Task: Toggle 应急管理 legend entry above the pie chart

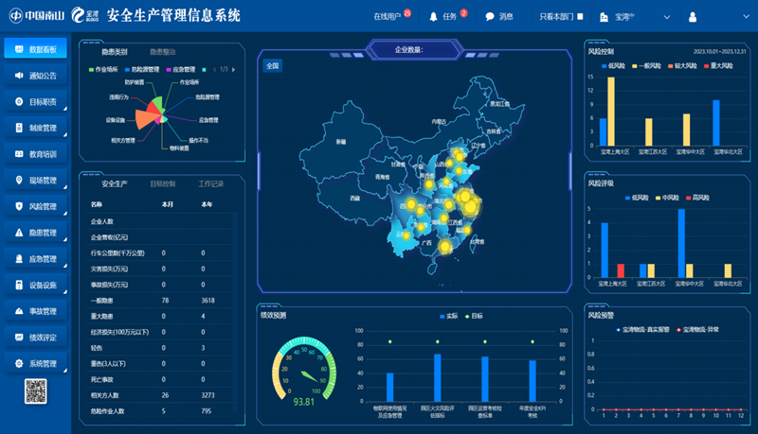Action: [x=181, y=69]
